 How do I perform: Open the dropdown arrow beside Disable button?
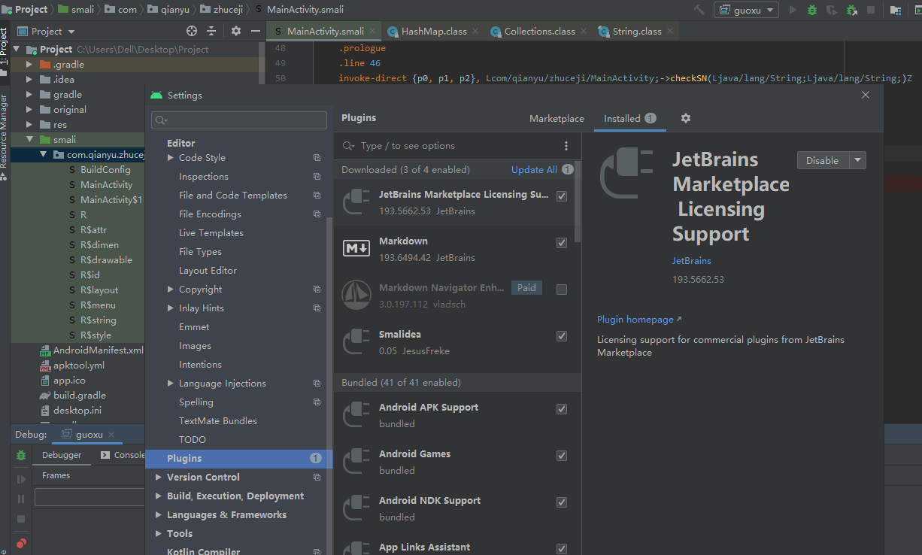[857, 160]
